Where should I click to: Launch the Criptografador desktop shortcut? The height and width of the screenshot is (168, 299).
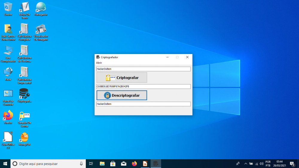[24, 95]
